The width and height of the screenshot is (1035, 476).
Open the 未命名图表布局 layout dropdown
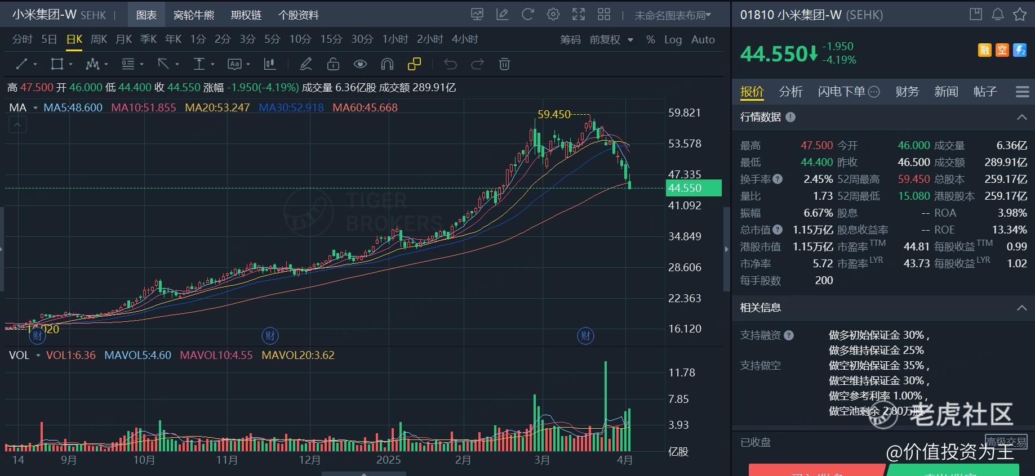click(x=672, y=15)
